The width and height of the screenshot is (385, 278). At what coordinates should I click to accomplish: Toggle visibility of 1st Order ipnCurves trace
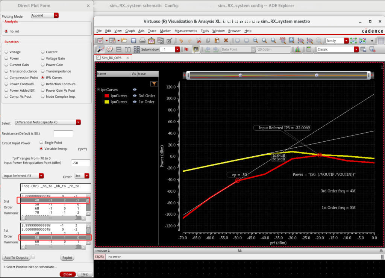(x=135, y=102)
